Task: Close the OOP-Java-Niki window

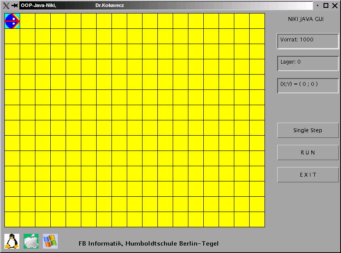Action: [x=334, y=6]
